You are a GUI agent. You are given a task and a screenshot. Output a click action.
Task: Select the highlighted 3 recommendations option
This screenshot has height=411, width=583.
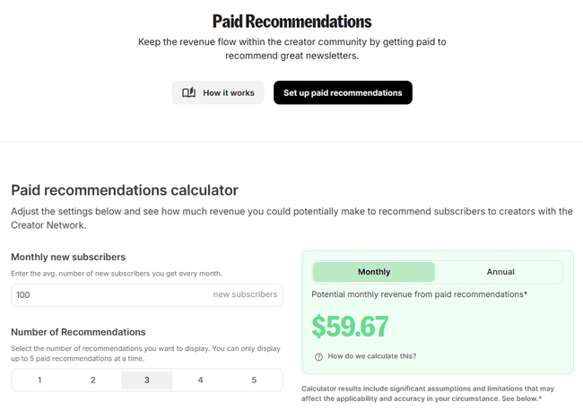(x=147, y=380)
